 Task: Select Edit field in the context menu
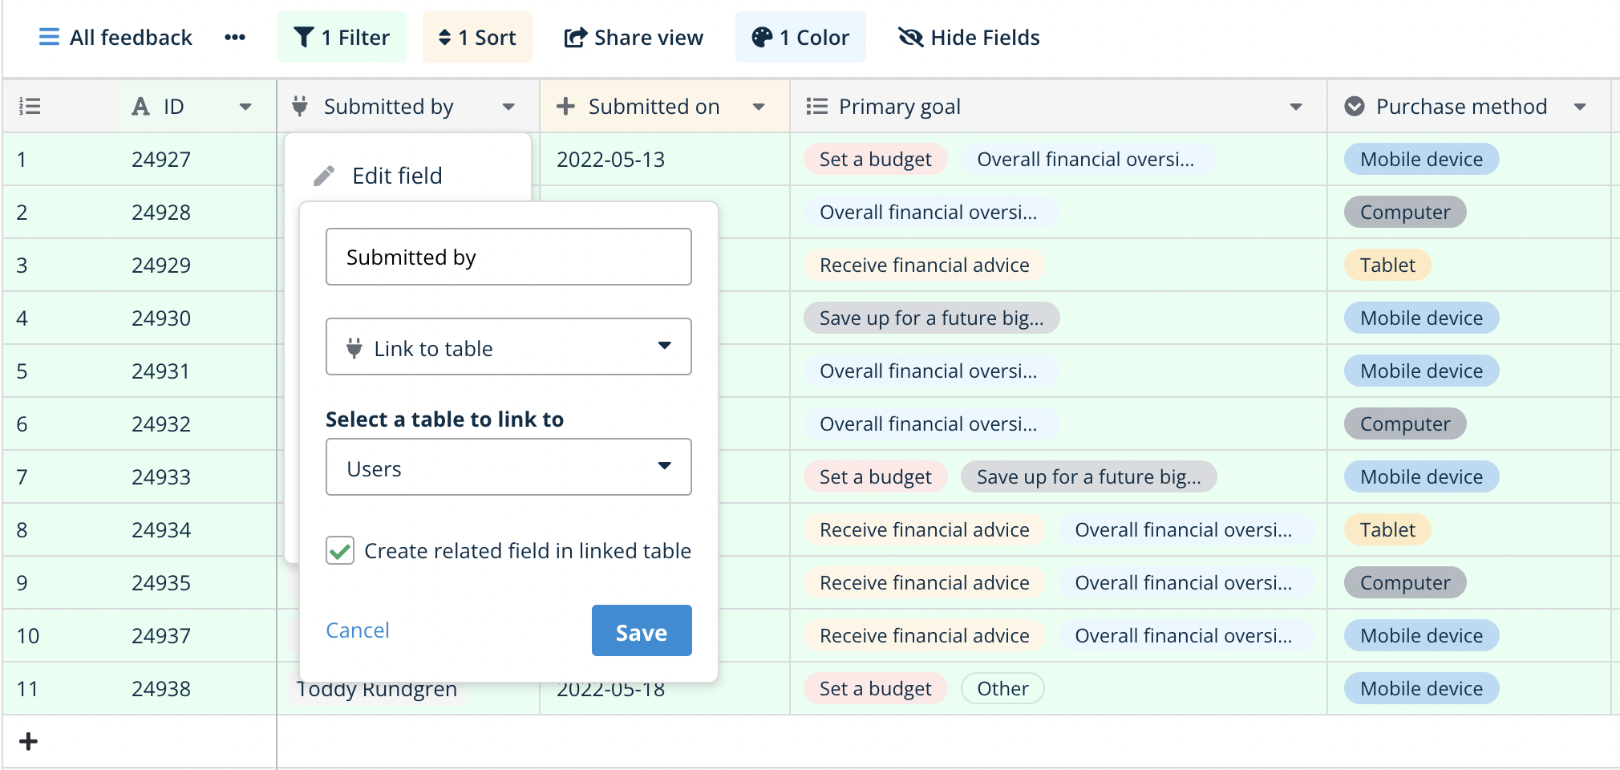(x=397, y=176)
